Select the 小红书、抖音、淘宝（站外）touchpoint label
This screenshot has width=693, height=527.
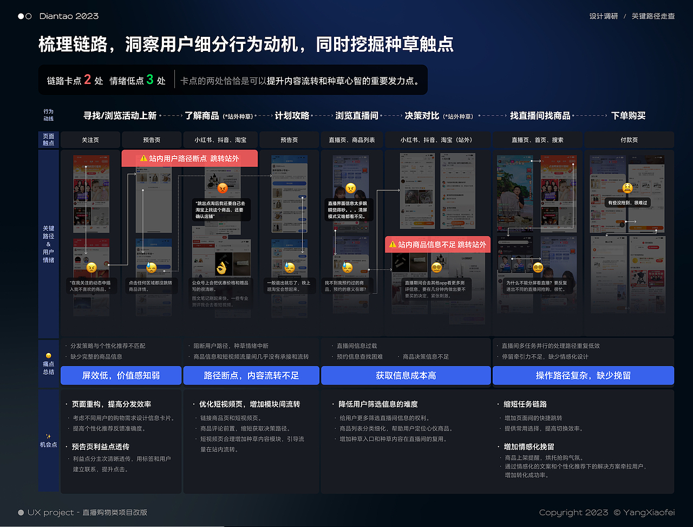[x=437, y=140]
